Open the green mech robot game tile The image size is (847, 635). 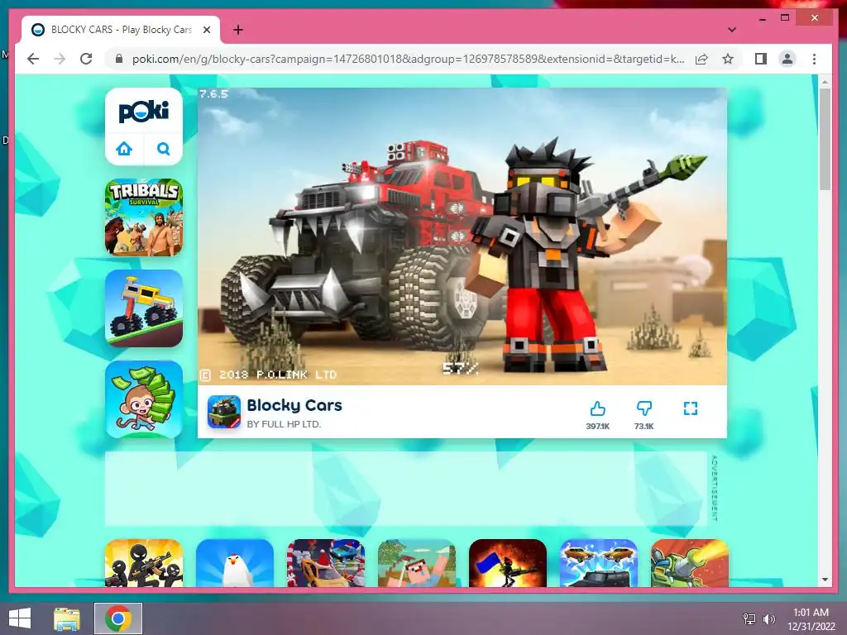tap(690, 562)
